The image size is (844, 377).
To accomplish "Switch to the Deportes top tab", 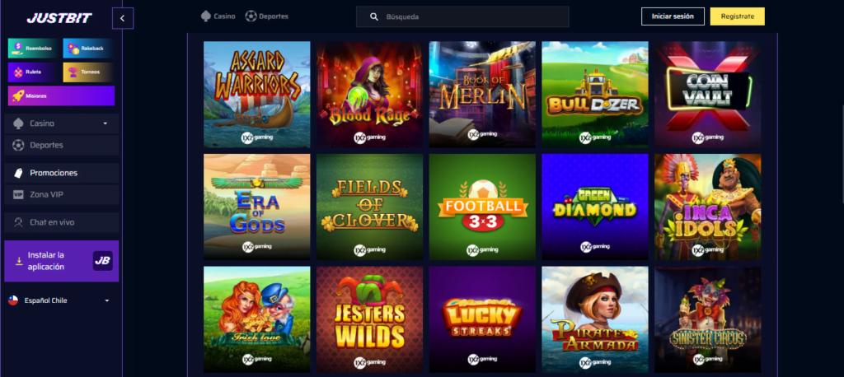I will (266, 16).
